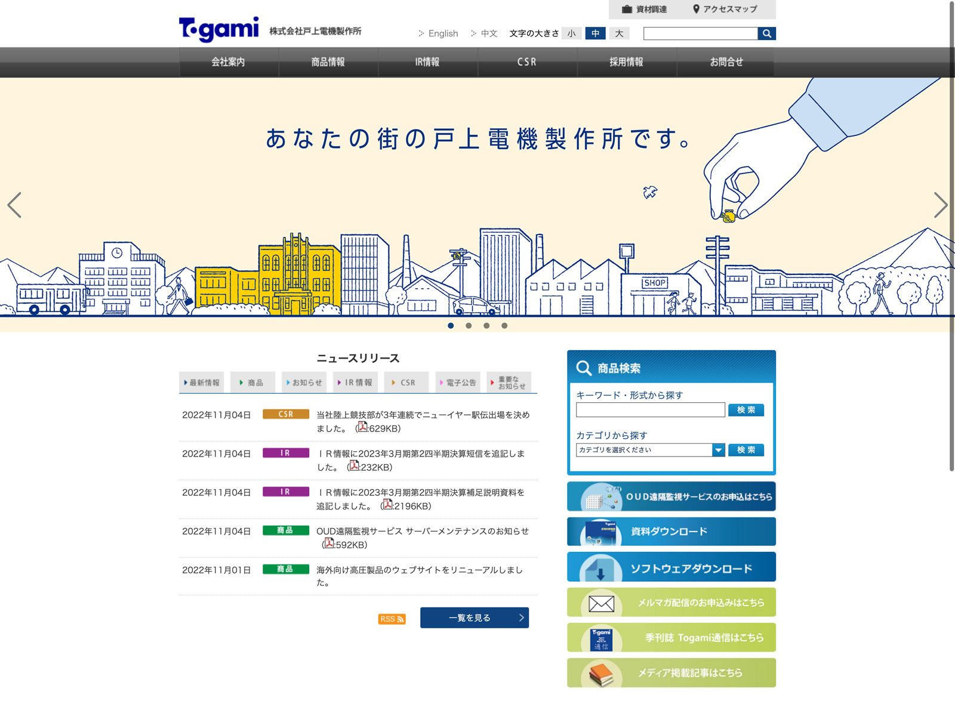The image size is (955, 716).
Task: Expand the 商品情報 navigation menu
Action: (x=328, y=62)
